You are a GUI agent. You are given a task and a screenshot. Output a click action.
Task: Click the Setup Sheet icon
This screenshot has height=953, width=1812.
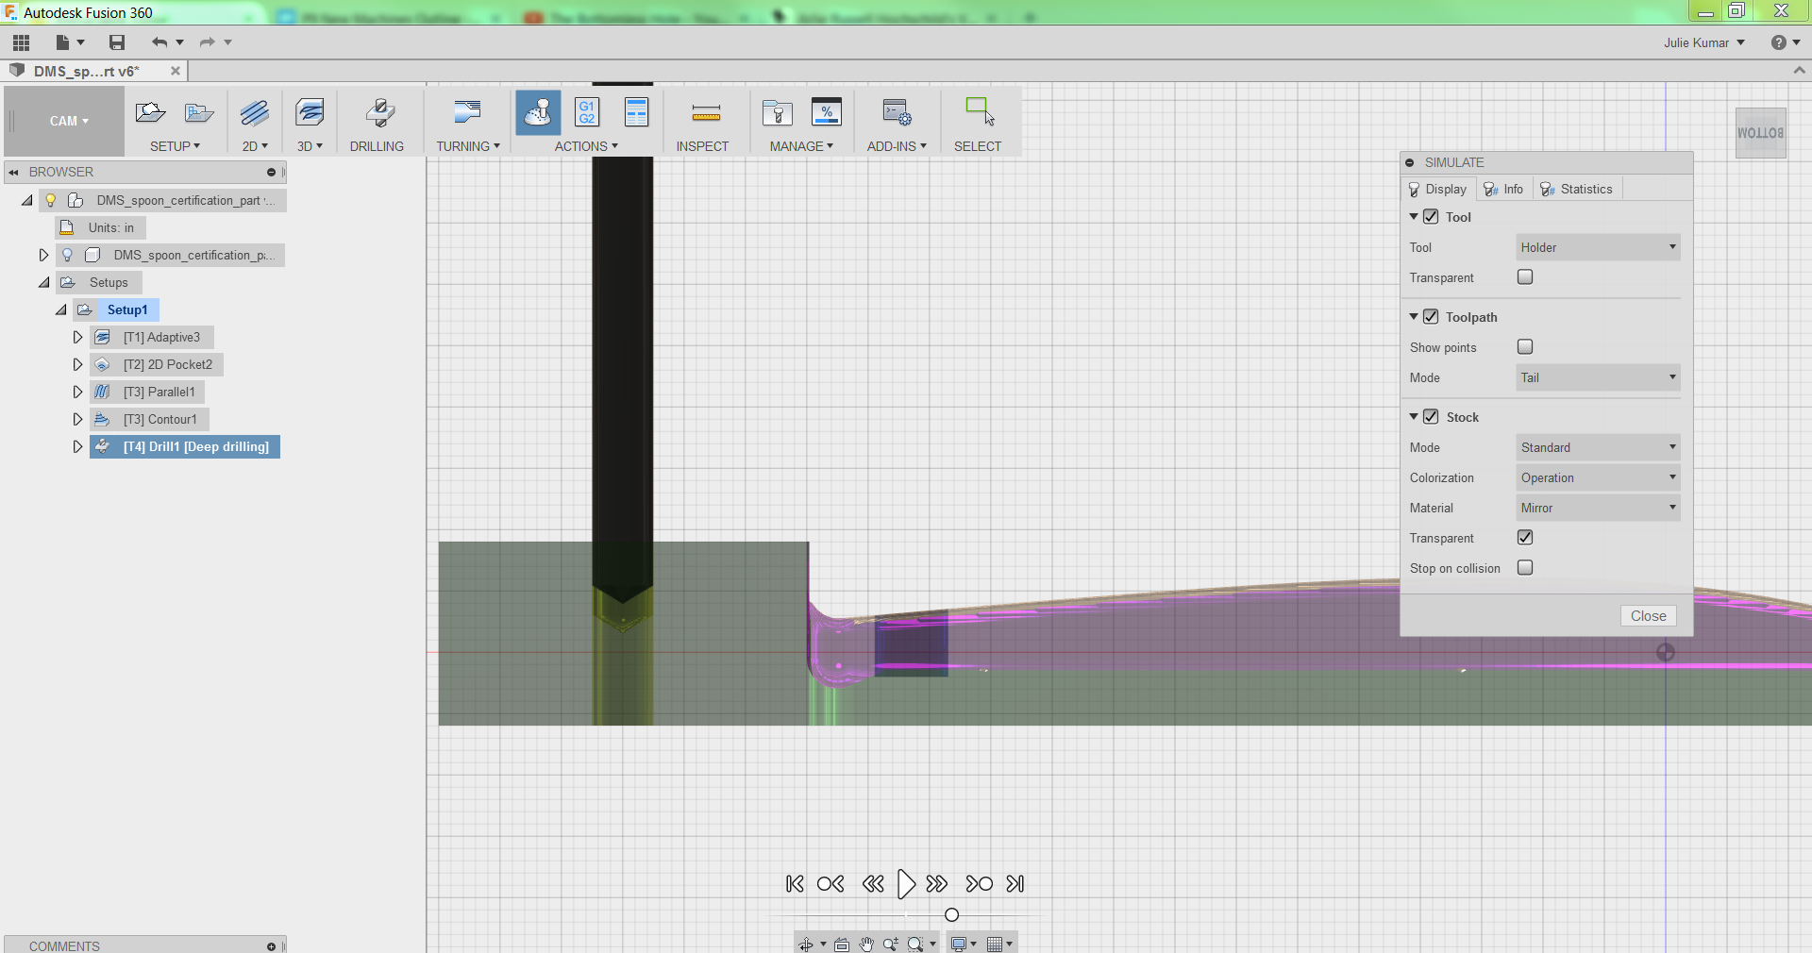pyautogui.click(x=637, y=112)
